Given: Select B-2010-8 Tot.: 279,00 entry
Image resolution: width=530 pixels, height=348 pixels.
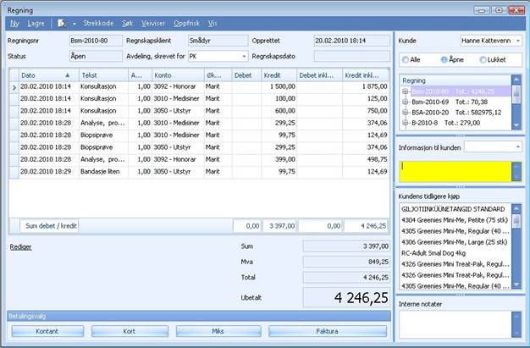Looking at the screenshot, I should (x=445, y=123).
